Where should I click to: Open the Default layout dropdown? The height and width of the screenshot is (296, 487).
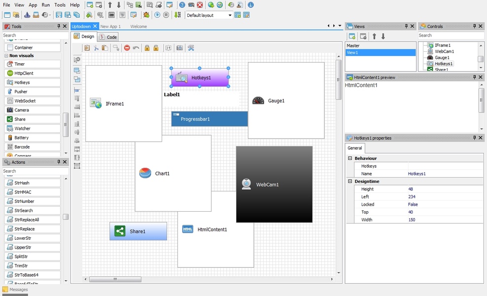(x=230, y=15)
